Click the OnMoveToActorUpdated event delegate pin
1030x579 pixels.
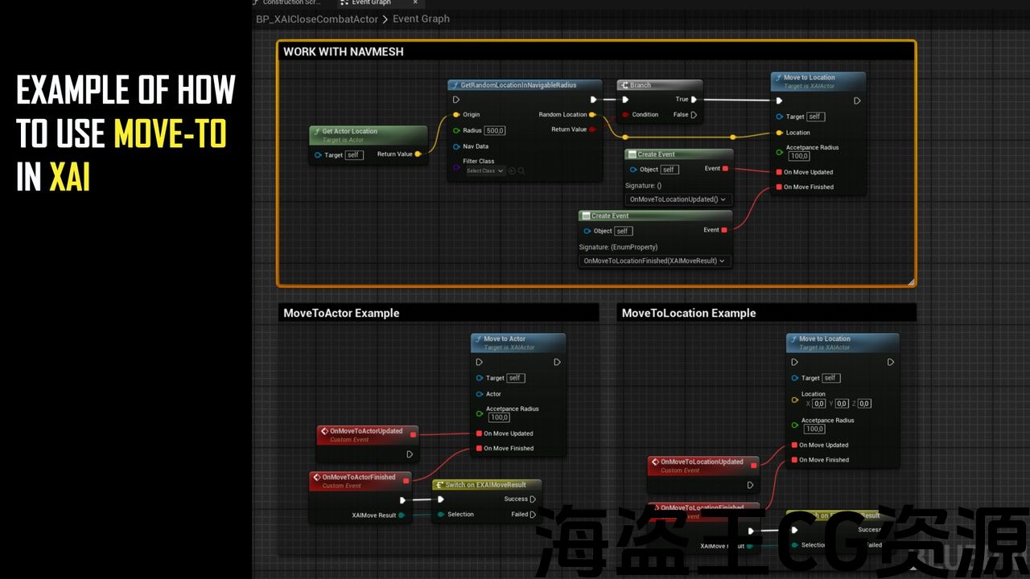(x=414, y=434)
